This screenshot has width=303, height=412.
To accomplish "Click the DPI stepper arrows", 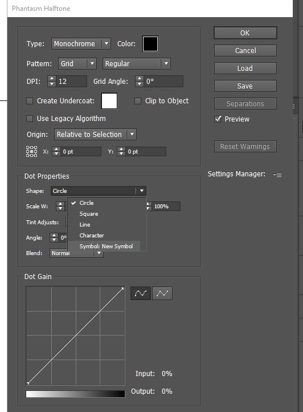I will 52,81.
